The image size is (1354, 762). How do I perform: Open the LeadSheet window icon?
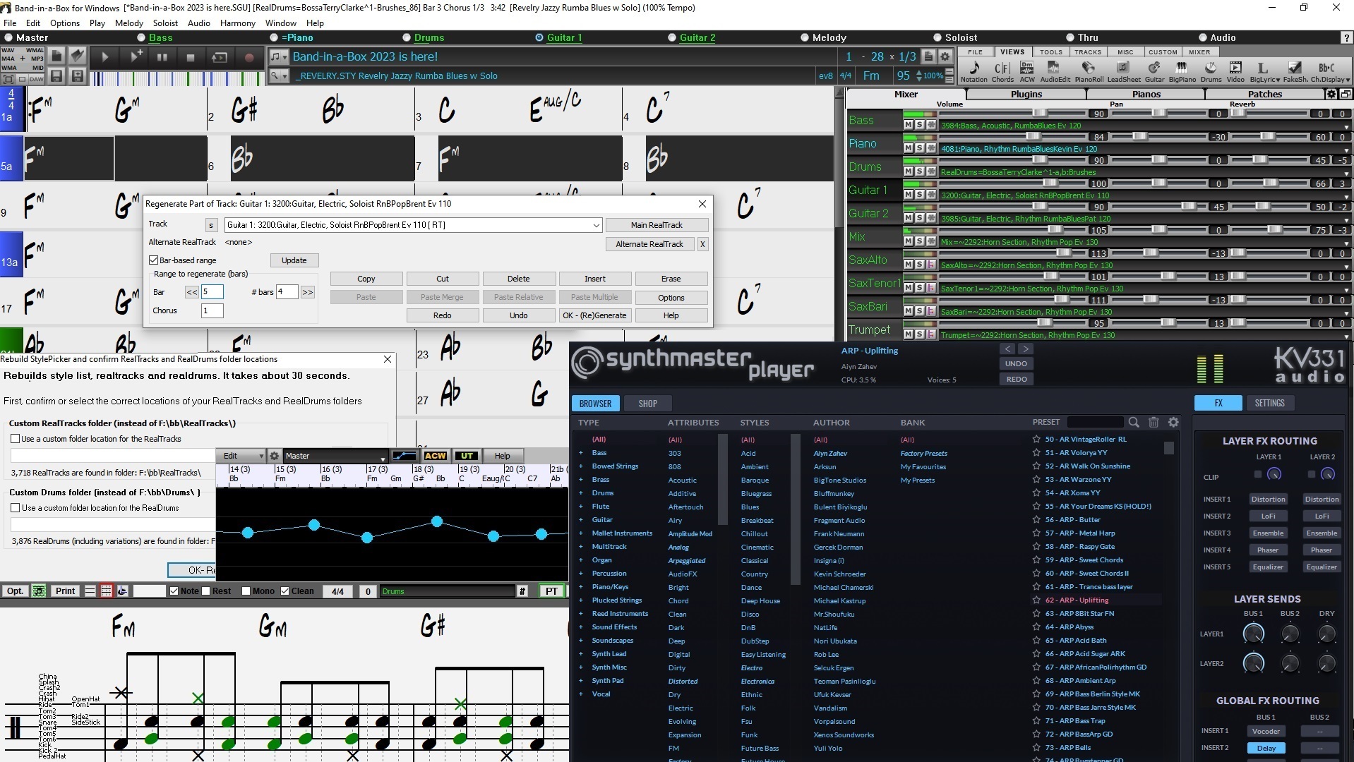coord(1124,71)
